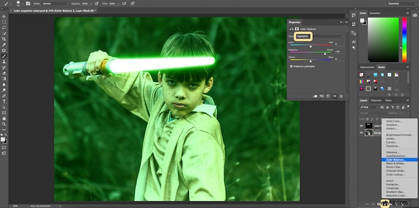The image size is (419, 208).
Task: Select the Spot Healing Brush tool
Action: (x=4, y=50)
